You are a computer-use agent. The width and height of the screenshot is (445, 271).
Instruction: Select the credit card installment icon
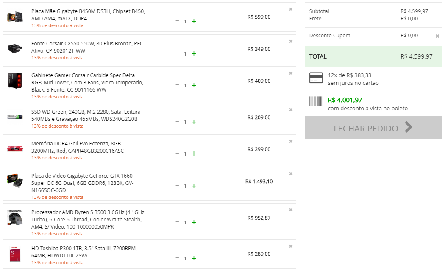pyautogui.click(x=316, y=78)
